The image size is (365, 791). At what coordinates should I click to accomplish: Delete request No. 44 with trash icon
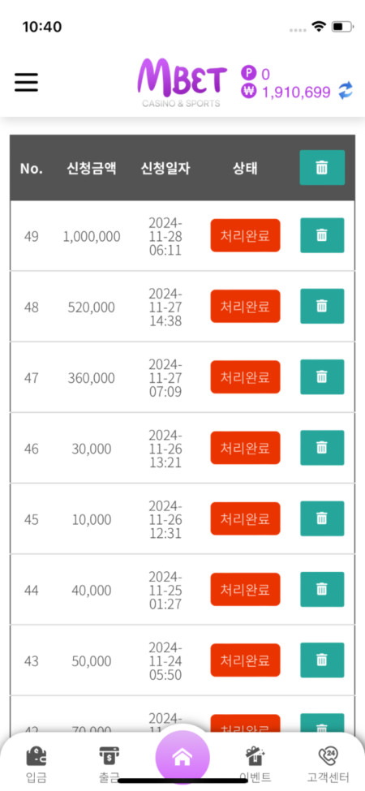click(322, 589)
